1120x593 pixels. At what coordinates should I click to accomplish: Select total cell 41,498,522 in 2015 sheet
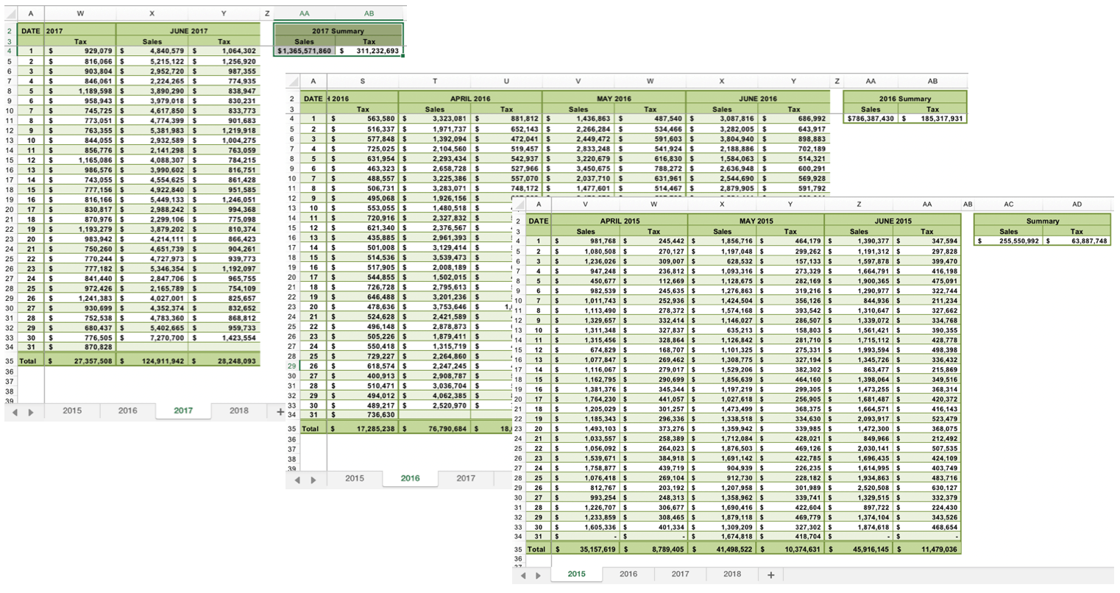(x=722, y=549)
